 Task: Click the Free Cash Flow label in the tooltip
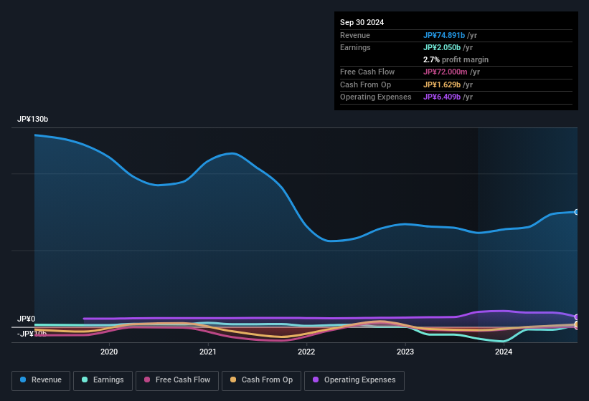point(367,72)
